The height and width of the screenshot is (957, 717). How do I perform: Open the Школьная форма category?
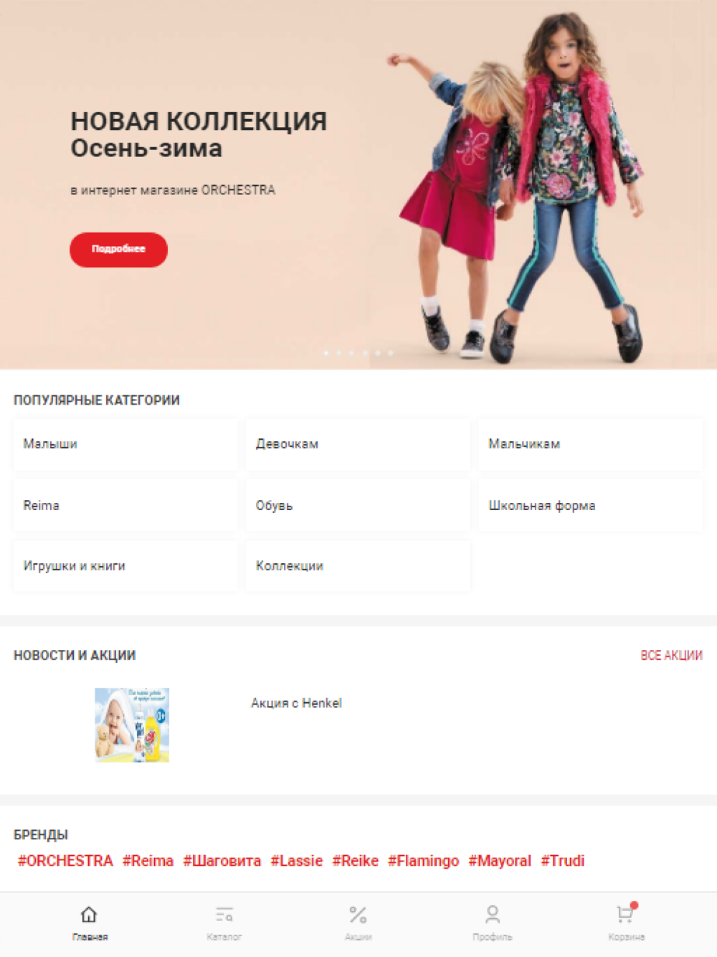click(x=591, y=505)
